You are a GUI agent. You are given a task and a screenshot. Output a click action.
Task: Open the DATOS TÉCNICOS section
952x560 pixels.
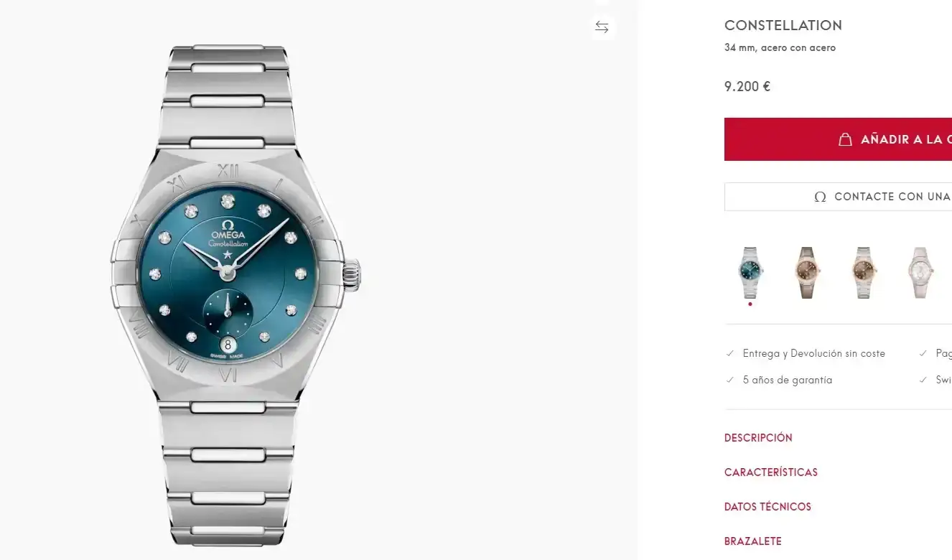[767, 507]
